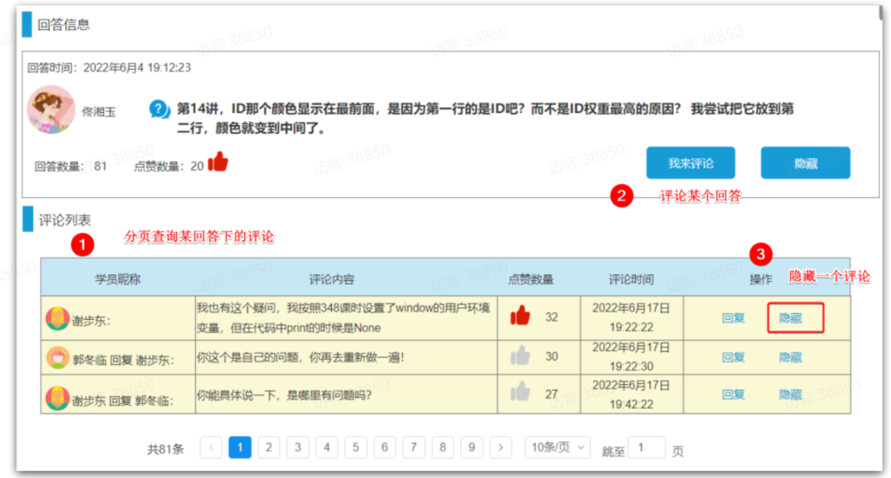Go to page 7

click(414, 447)
